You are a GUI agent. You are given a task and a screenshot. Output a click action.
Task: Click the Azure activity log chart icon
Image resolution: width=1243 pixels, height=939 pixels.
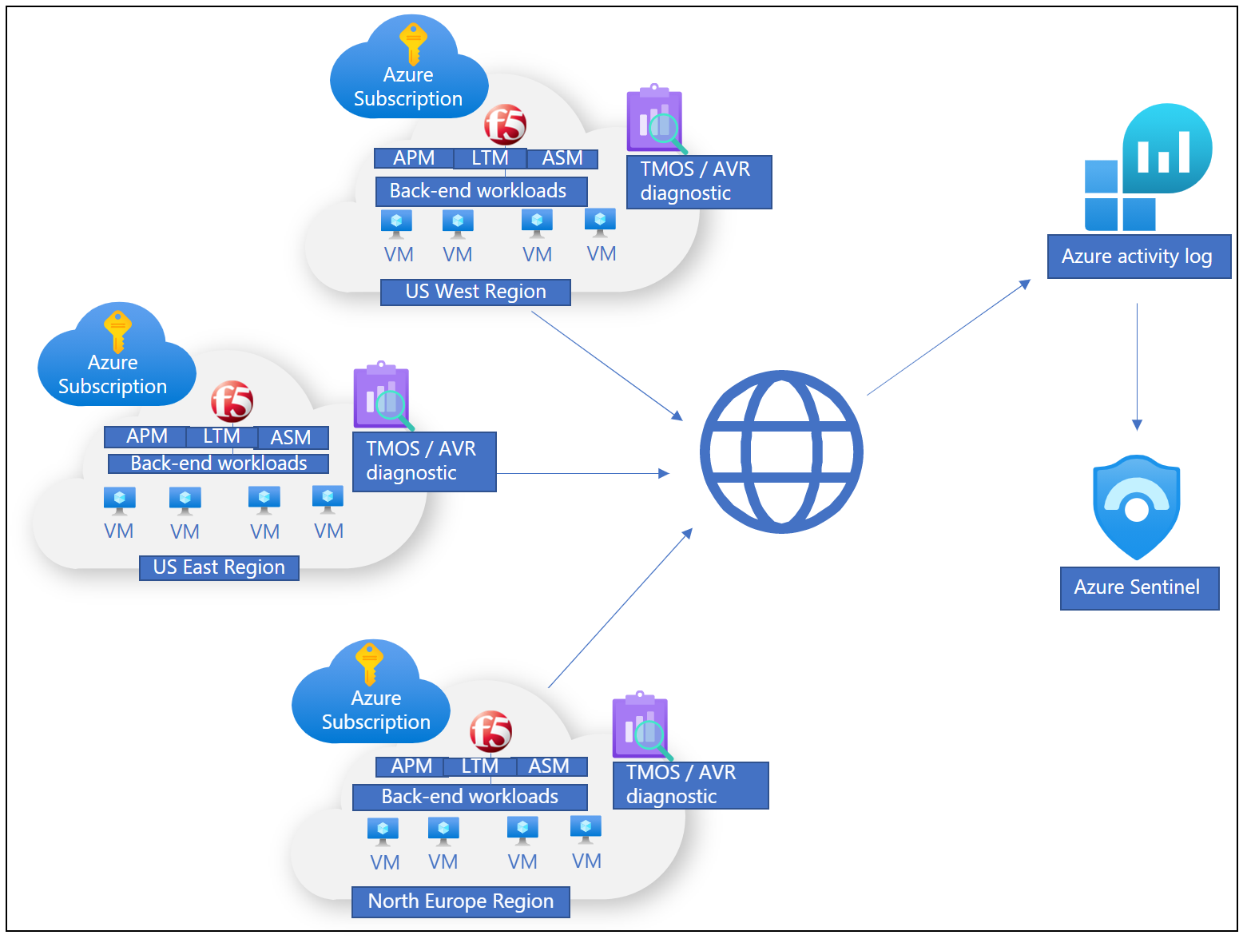[1148, 167]
